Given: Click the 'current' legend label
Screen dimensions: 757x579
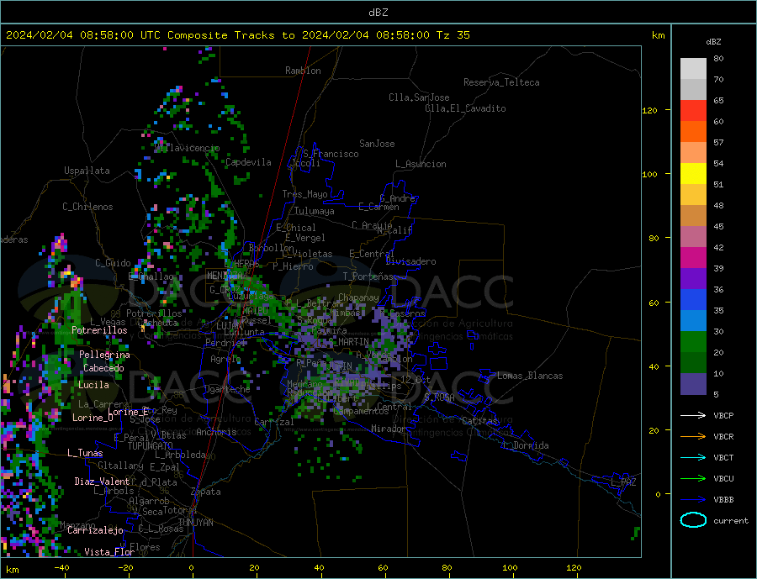Looking at the screenshot, I should (x=731, y=521).
